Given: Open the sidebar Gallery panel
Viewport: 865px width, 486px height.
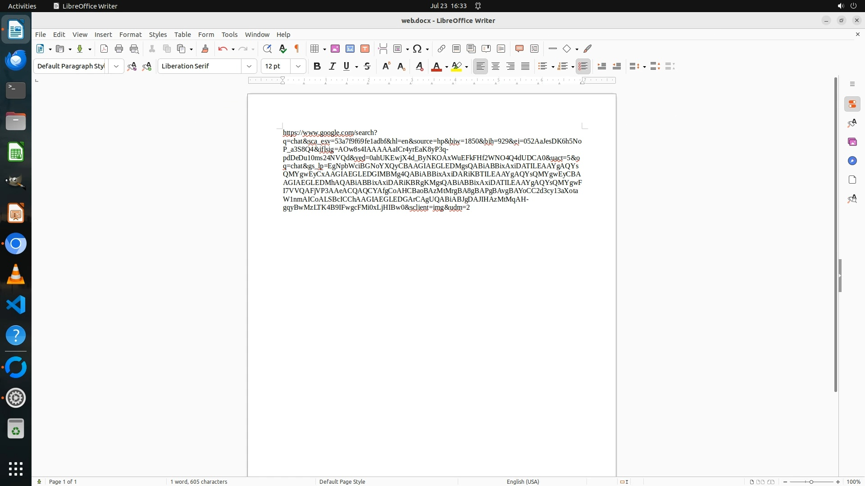Looking at the screenshot, I should [x=852, y=142].
